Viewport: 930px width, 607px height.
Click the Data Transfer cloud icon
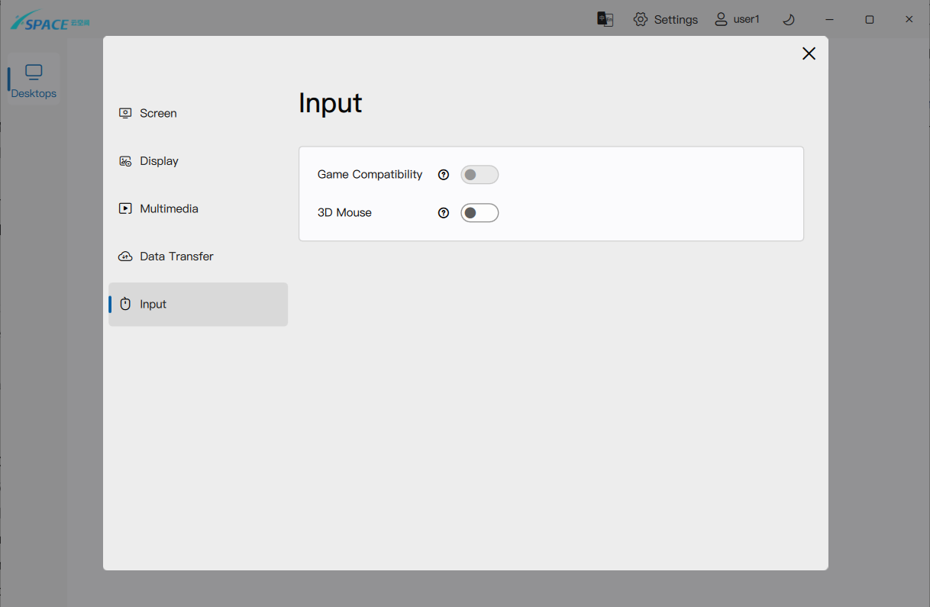coord(125,257)
